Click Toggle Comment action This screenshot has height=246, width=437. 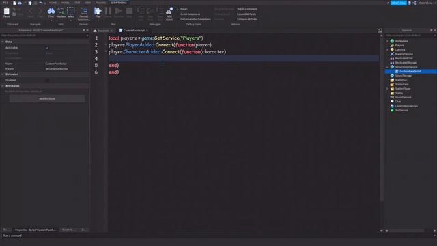(x=247, y=9)
